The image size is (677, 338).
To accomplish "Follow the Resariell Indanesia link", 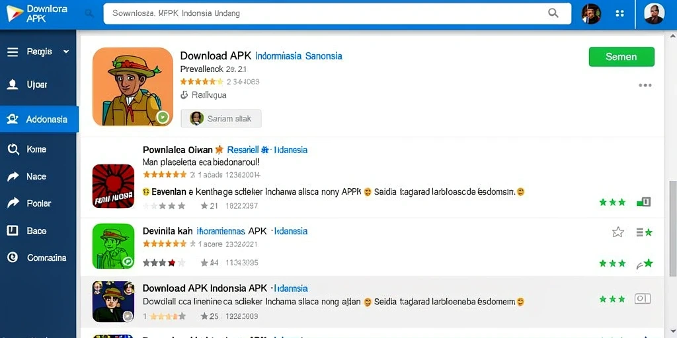I will (x=267, y=150).
